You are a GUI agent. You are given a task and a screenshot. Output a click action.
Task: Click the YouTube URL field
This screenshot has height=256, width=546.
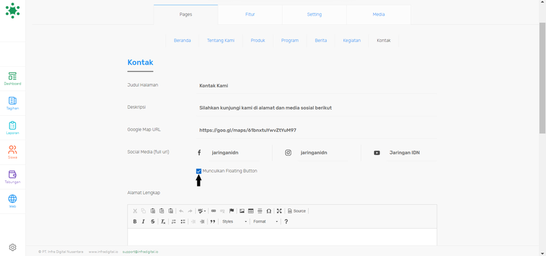click(412, 153)
